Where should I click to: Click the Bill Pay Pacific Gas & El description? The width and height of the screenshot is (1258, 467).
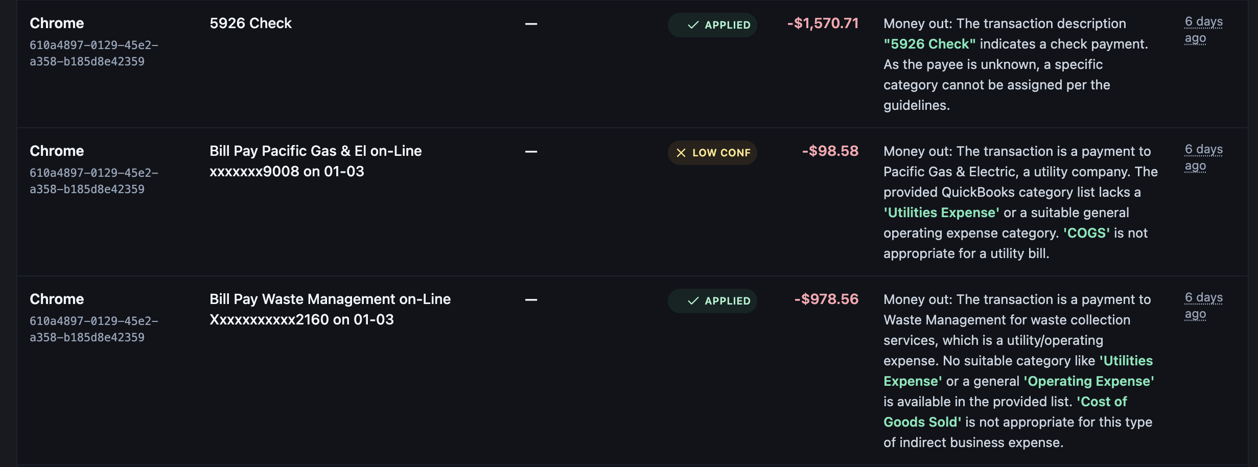tap(315, 161)
